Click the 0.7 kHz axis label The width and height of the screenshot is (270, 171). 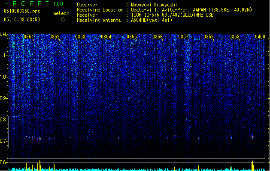pyautogui.click(x=4, y=141)
